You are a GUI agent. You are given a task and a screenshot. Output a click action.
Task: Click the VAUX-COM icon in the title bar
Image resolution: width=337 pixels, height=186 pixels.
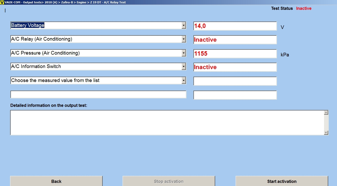2,2
